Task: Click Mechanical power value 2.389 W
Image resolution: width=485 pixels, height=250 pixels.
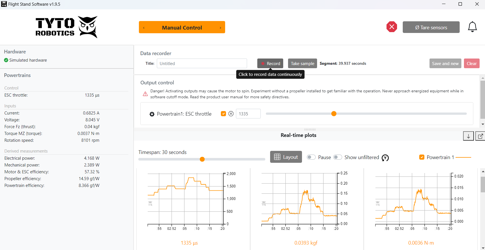Action: (x=92, y=165)
